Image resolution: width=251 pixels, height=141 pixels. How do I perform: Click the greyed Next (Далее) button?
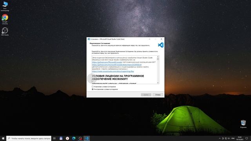point(146,95)
